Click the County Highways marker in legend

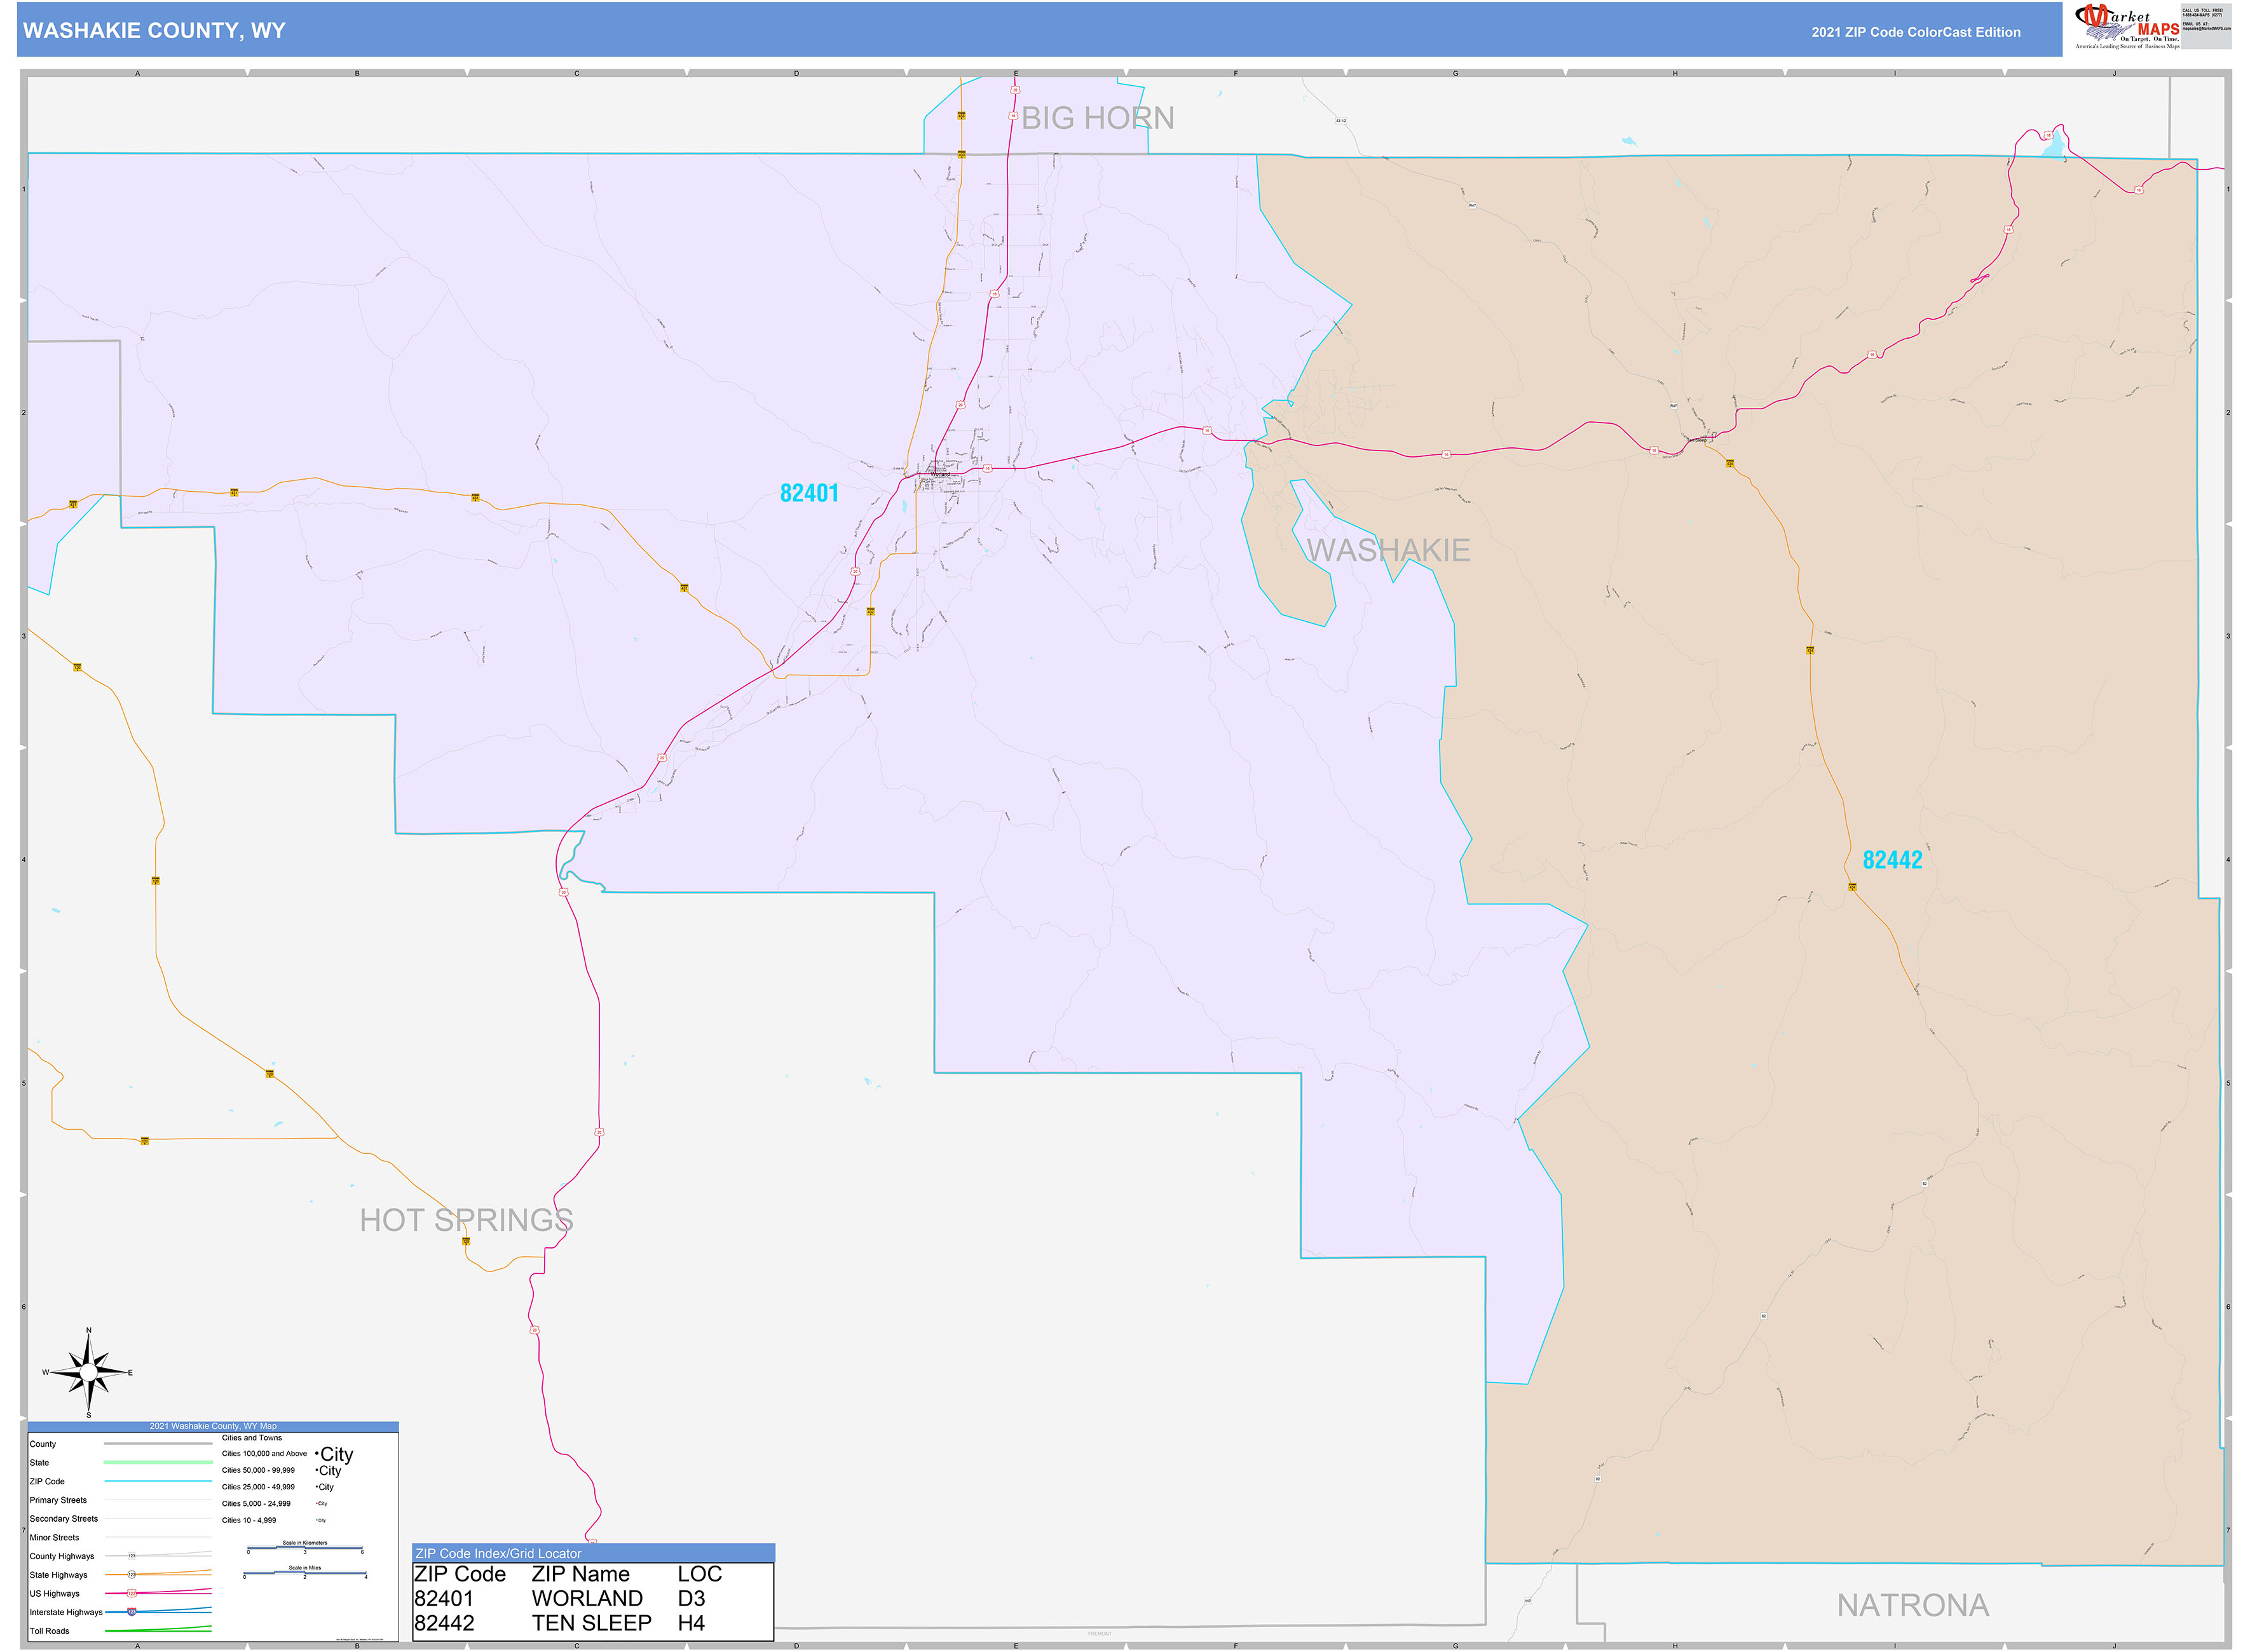[131, 1556]
